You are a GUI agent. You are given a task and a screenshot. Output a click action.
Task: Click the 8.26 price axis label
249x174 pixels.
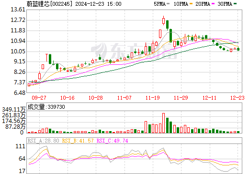(20, 72)
